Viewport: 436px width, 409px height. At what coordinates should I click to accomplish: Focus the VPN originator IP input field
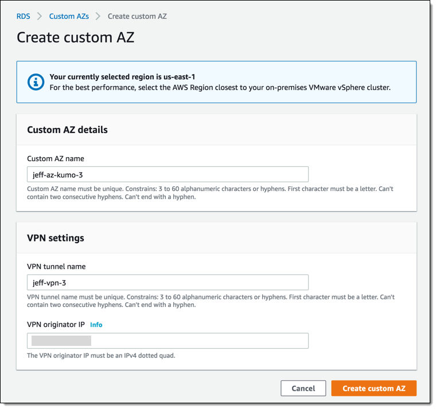click(168, 341)
